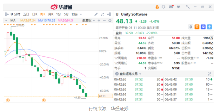Click 盘前 price 37.50
Viewport: 224px width, 112px height.
pyautogui.click(x=129, y=33)
